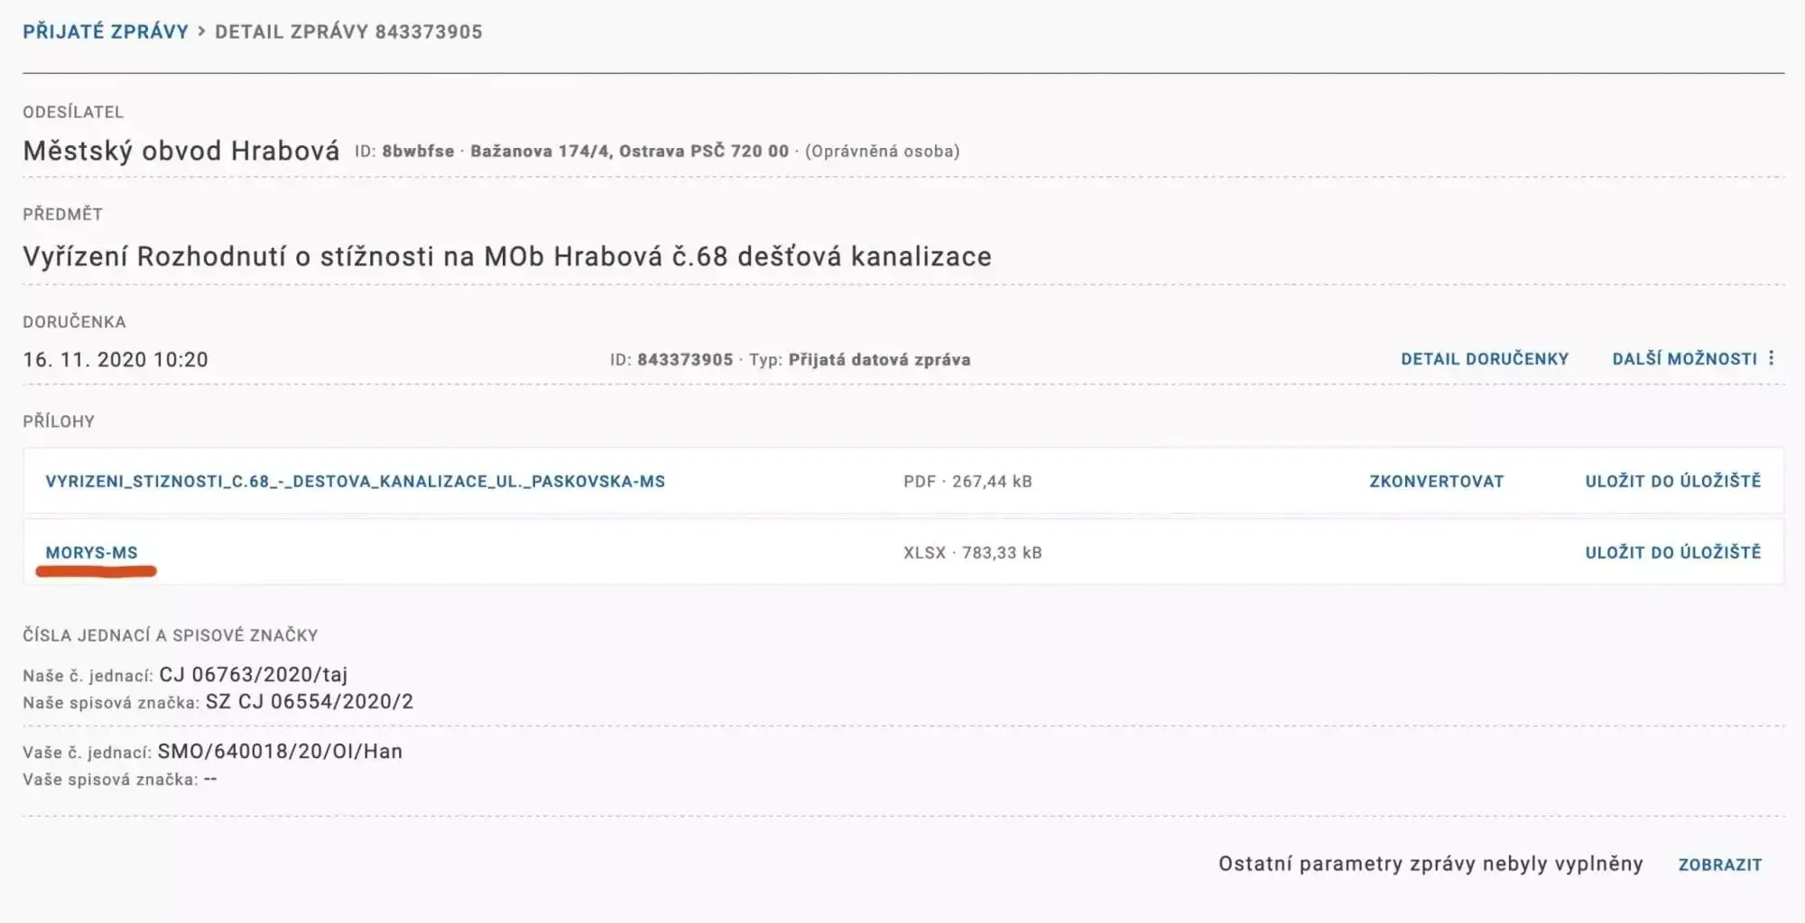Image resolution: width=1805 pixels, height=923 pixels.
Task: Click the three-dot icon beside Další možnosti
Action: pyautogui.click(x=1772, y=358)
